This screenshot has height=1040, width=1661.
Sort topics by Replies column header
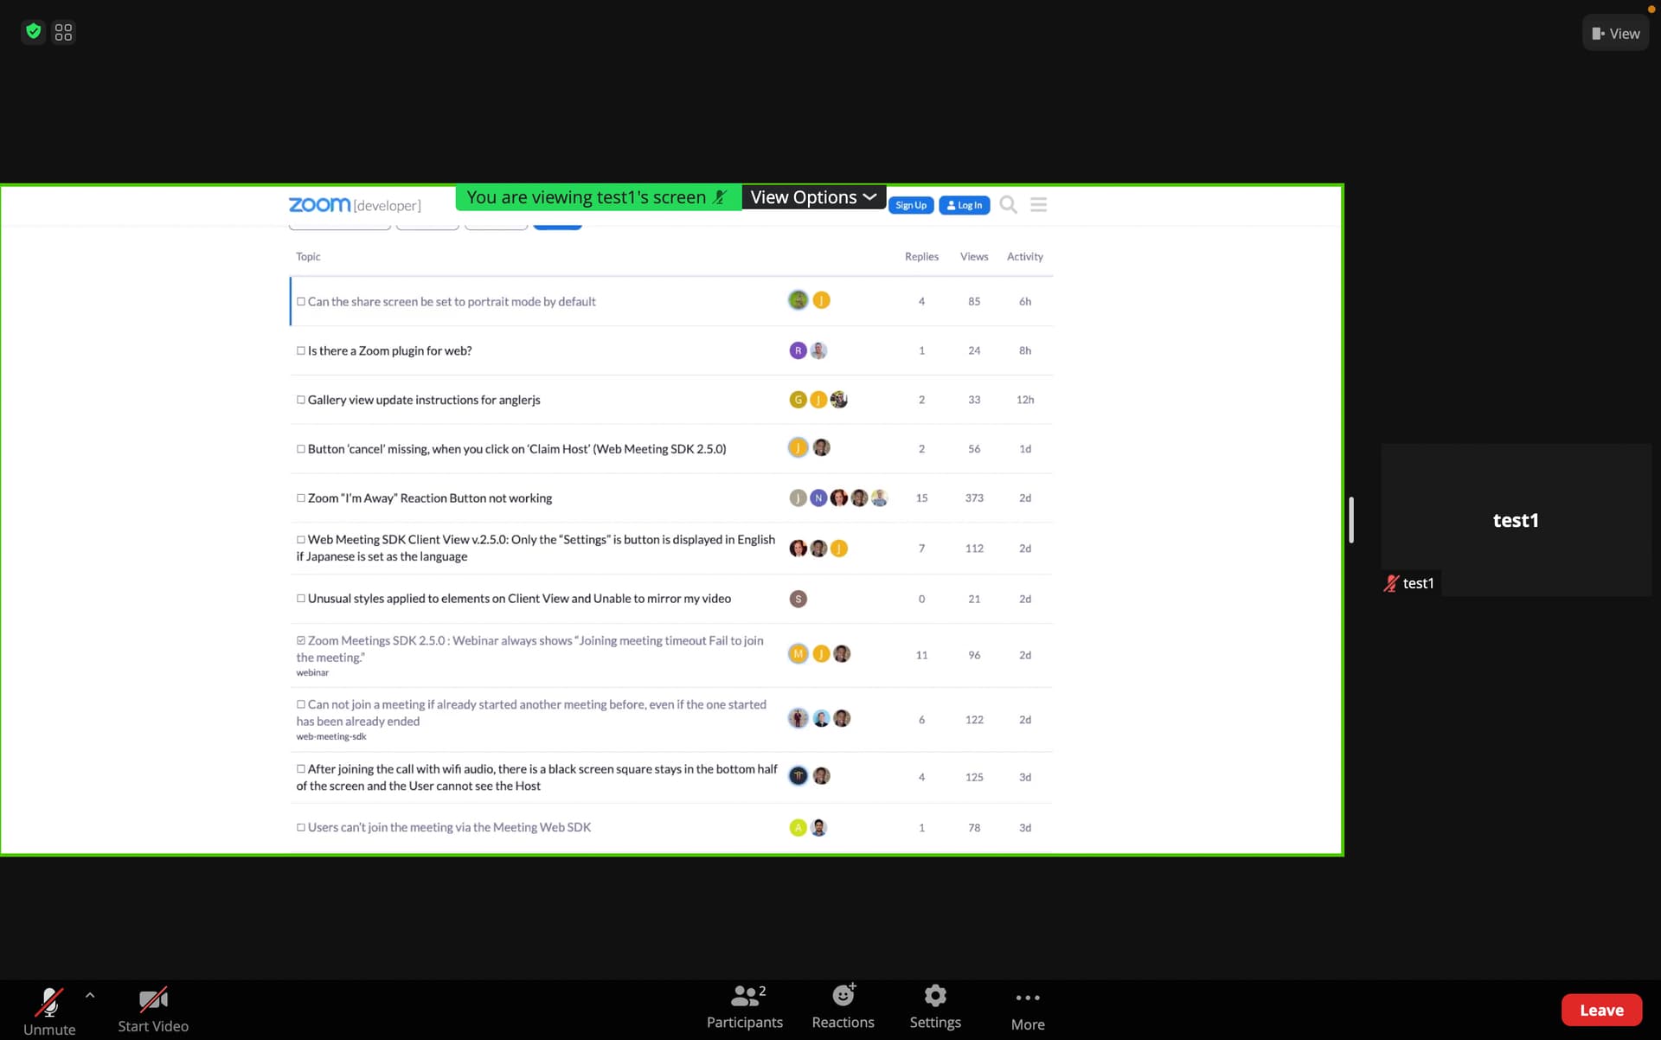921,257
